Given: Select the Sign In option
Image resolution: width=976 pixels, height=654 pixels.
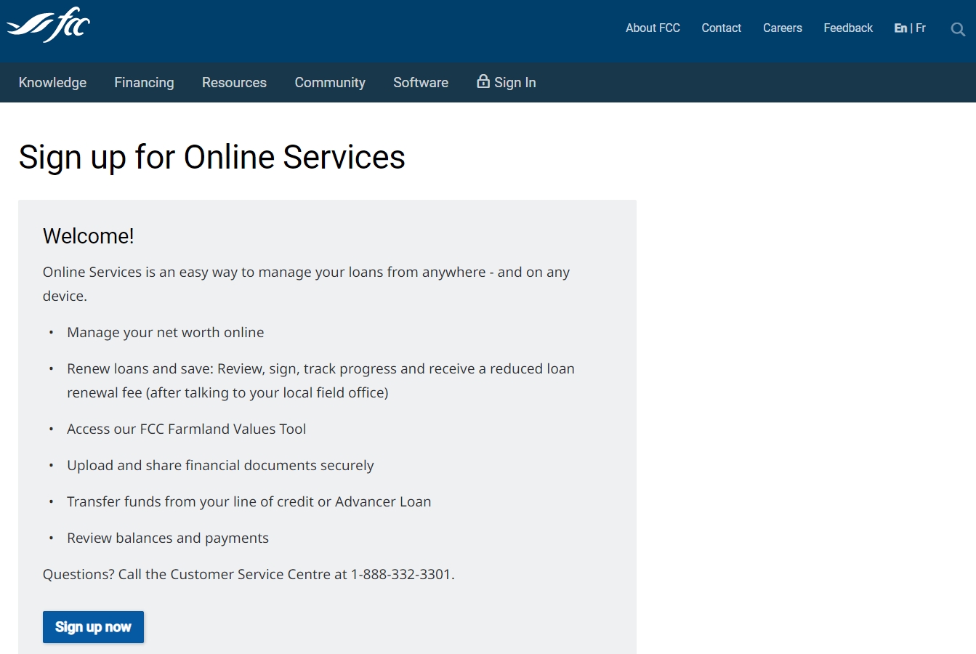Looking at the screenshot, I should (514, 82).
